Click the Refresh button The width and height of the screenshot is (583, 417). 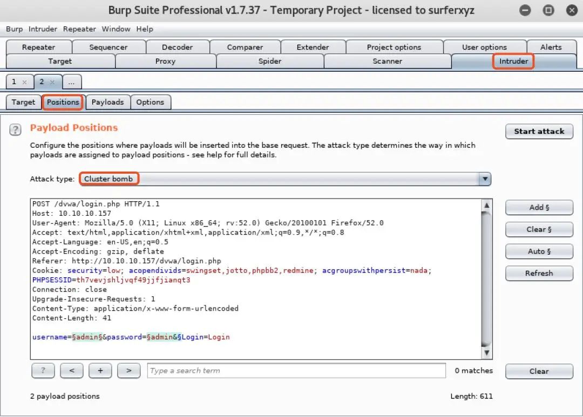539,273
